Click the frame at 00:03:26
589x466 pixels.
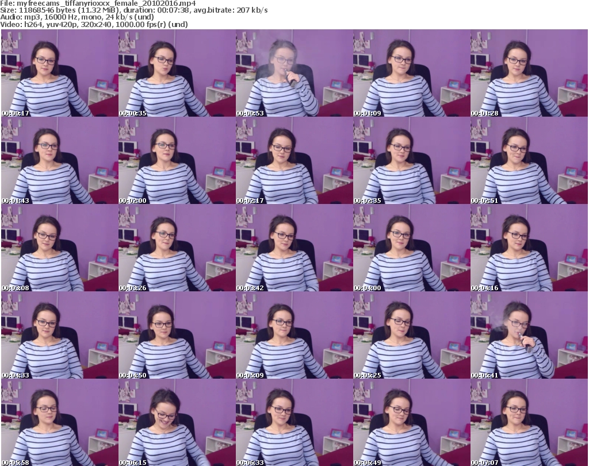177,248
